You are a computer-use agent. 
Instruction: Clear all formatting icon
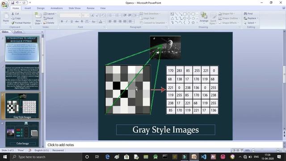point(102,15)
